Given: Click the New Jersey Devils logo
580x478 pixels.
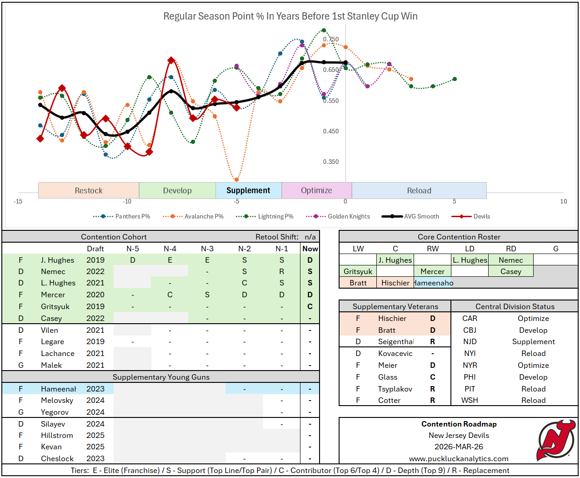Looking at the screenshot, I should [556, 440].
